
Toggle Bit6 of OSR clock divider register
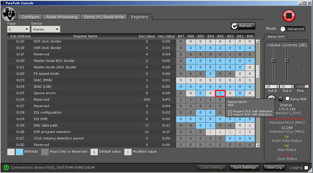(x=191, y=48)
